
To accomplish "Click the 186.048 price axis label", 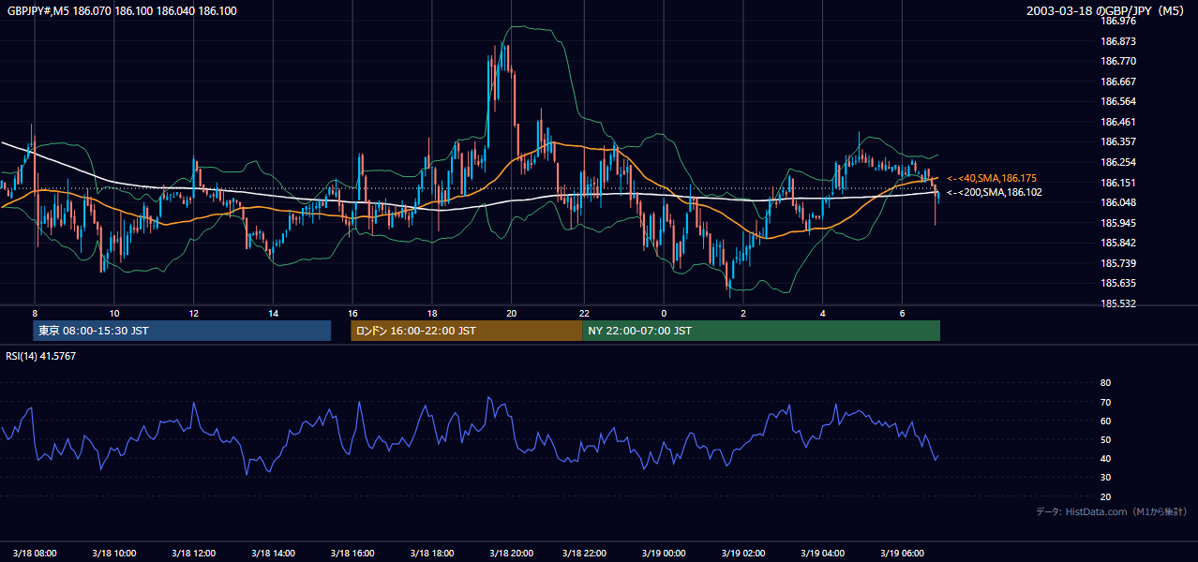I will tap(1118, 202).
